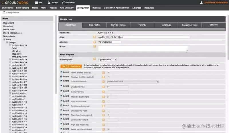The image size is (229, 133).
Task: Click the Configuration home breadcrumb icon
Action: (x=4, y=12)
